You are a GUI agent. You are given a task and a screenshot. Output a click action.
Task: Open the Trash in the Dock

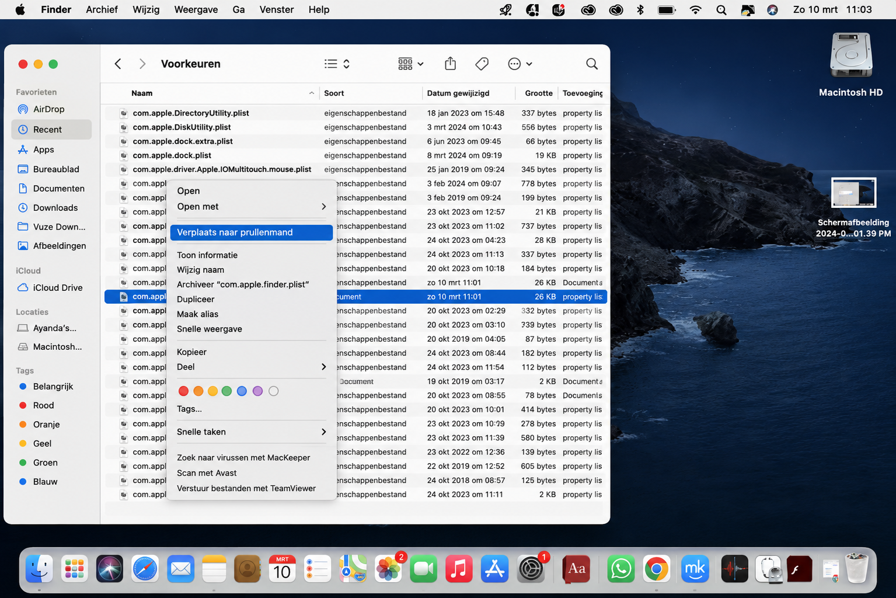pyautogui.click(x=856, y=569)
